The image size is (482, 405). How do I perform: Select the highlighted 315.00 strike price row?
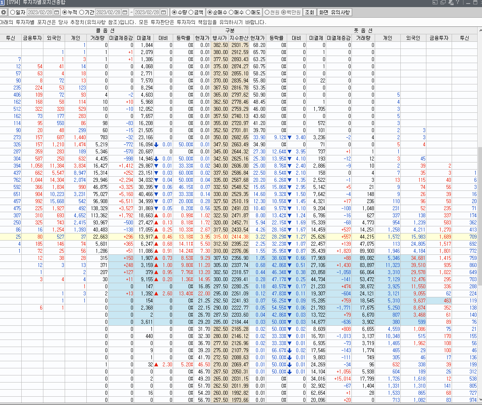click(x=220, y=237)
